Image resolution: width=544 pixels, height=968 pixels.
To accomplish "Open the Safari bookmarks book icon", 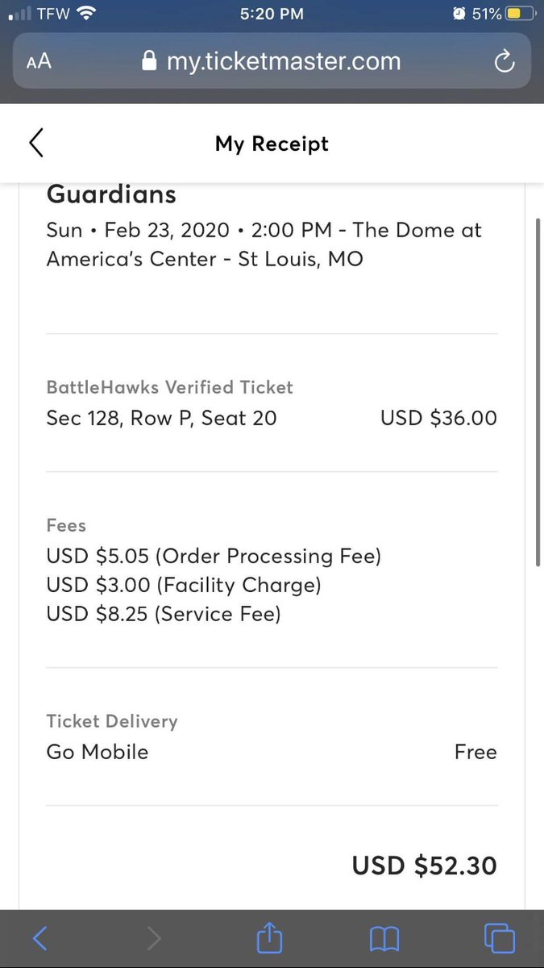I will (384, 938).
